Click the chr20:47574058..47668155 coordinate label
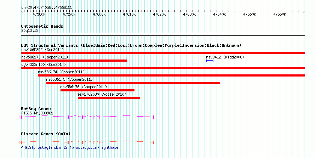This screenshot has width=315, height=158. pyautogui.click(x=47, y=7)
